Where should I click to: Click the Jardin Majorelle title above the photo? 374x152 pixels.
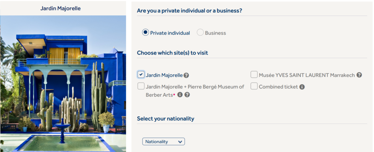tap(61, 8)
